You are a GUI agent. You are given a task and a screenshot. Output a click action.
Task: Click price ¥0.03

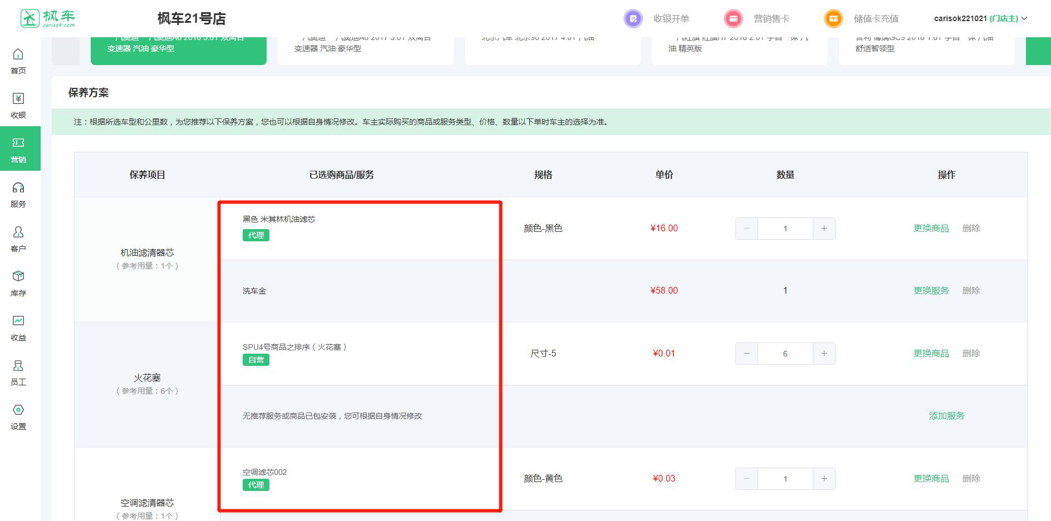click(x=664, y=478)
